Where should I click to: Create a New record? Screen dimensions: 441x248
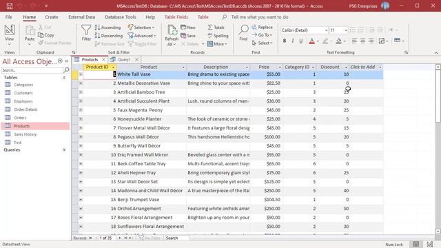pyautogui.click(x=188, y=28)
